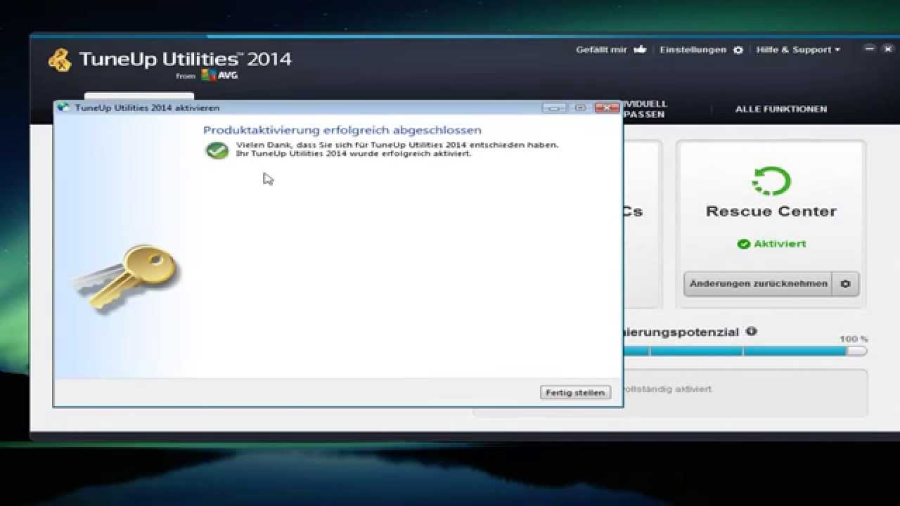The height and width of the screenshot is (506, 900).
Task: Click Produktaktivierung erfolgreich abgeschlossen heading
Action: point(342,130)
